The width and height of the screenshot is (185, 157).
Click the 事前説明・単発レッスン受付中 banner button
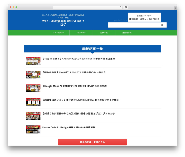144,17
